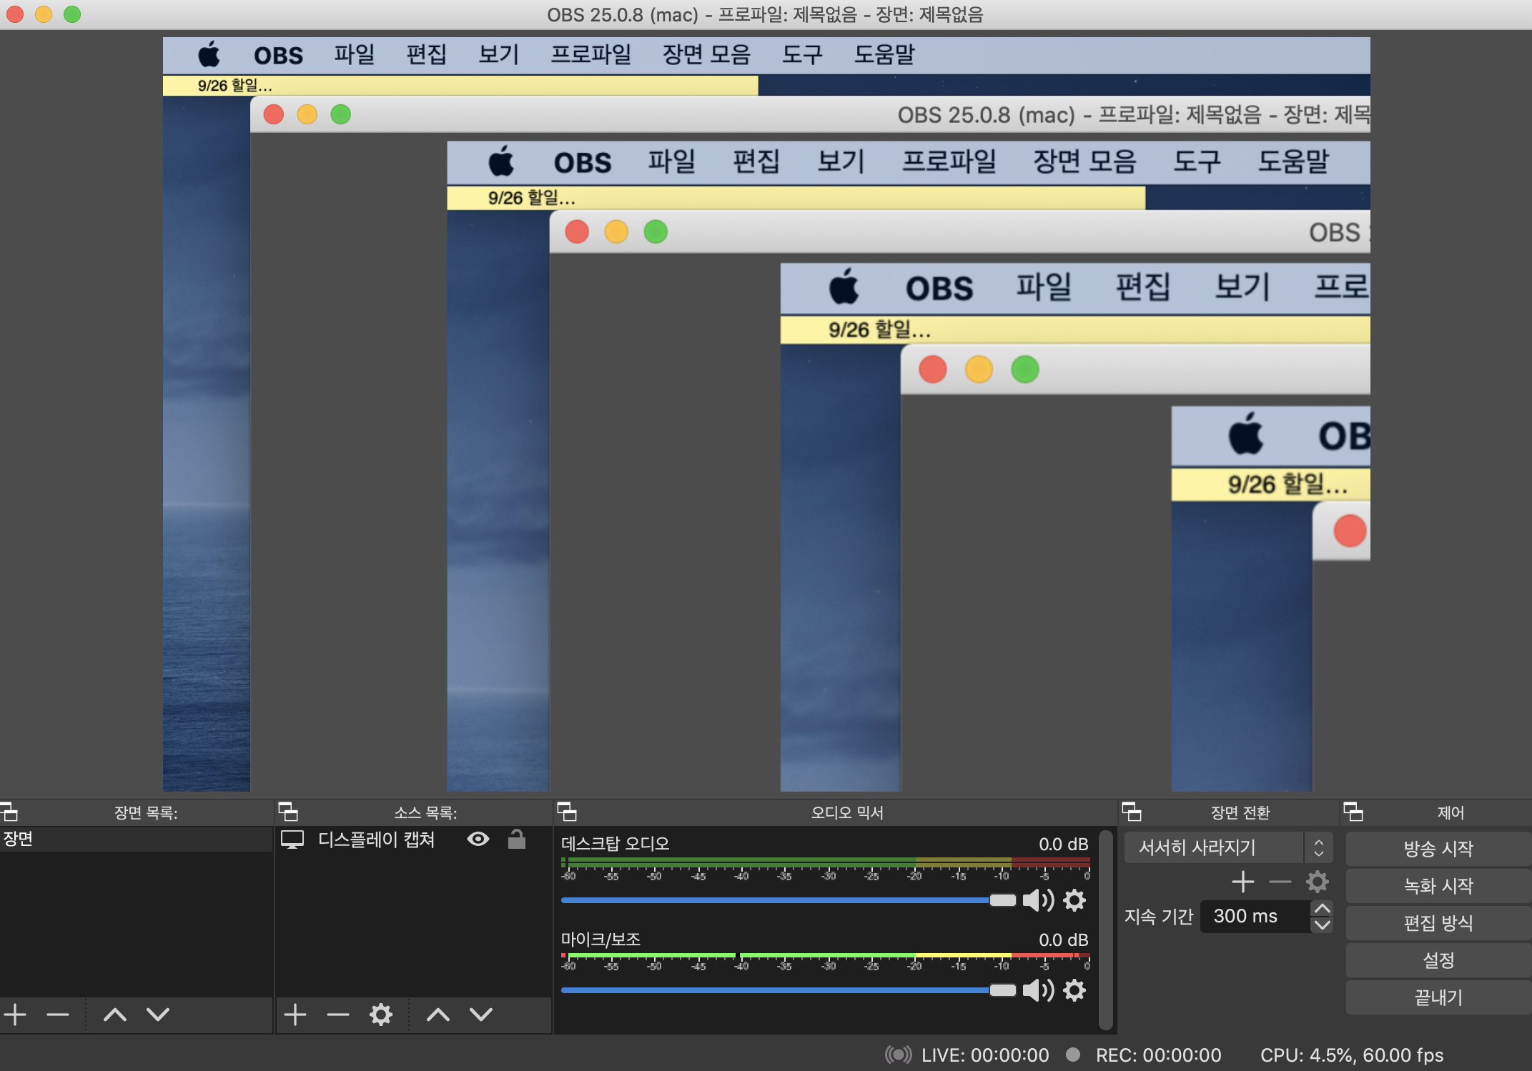Move source up with arrow icon
Viewport: 1532px width, 1071px height.
438,1014
